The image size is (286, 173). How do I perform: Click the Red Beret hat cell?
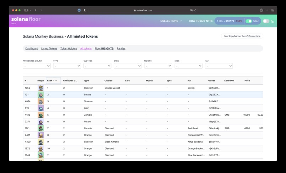coord(193,129)
